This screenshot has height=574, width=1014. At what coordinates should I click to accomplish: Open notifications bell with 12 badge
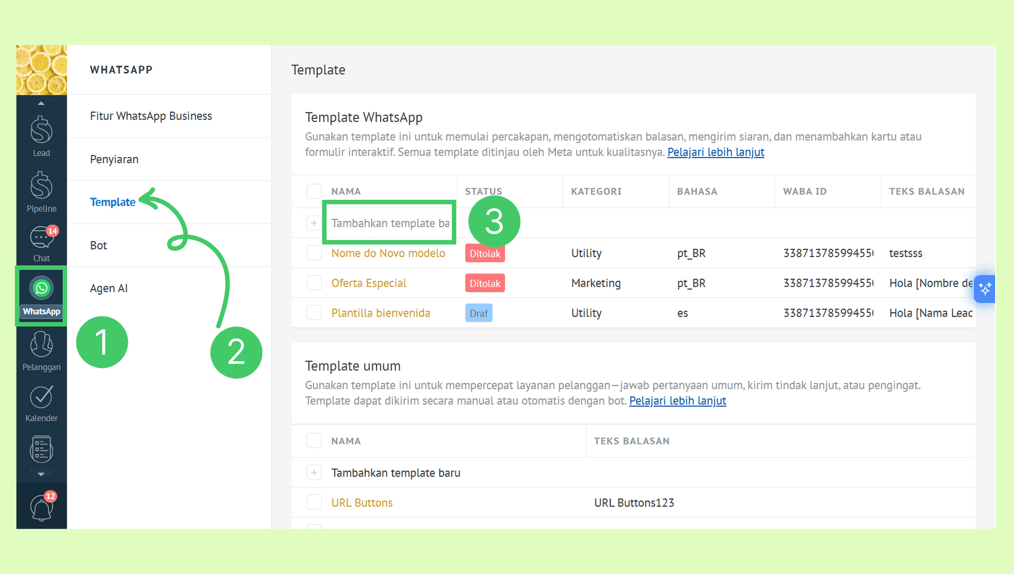[42, 506]
